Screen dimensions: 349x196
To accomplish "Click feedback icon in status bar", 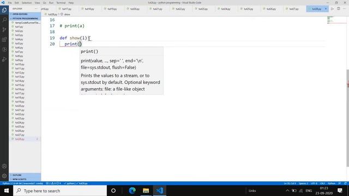I will 340,183.
